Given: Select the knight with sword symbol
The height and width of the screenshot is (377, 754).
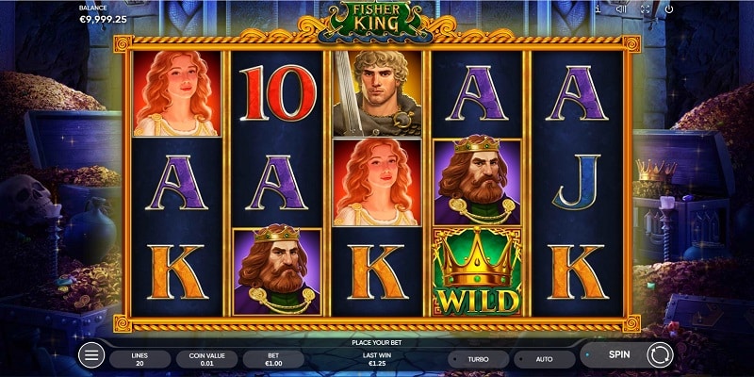Looking at the screenshot, I should pyautogui.click(x=377, y=93).
